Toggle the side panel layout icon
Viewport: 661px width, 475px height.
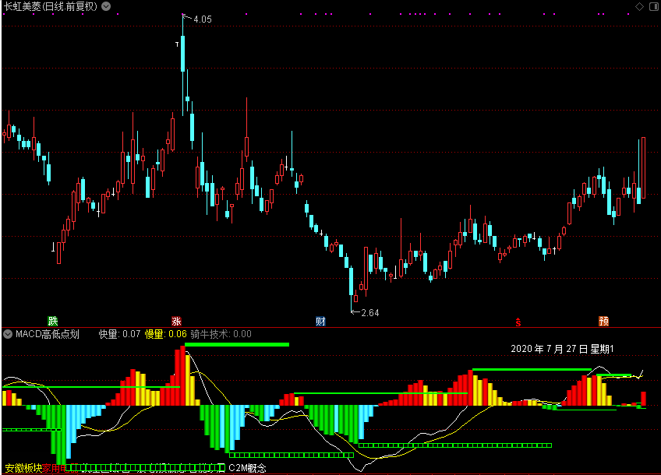[653, 6]
